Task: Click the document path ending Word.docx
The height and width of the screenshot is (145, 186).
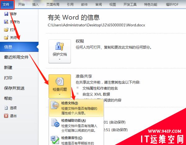Action: [96, 25]
